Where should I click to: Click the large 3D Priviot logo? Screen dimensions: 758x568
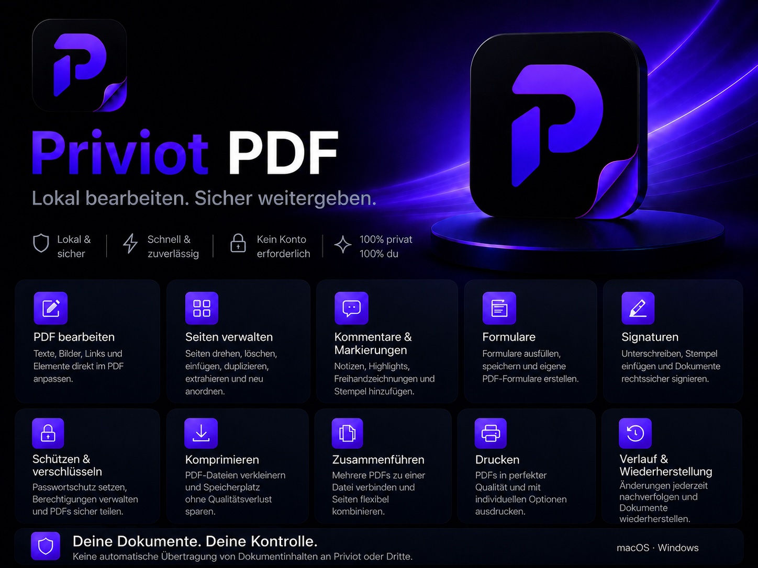559,126
